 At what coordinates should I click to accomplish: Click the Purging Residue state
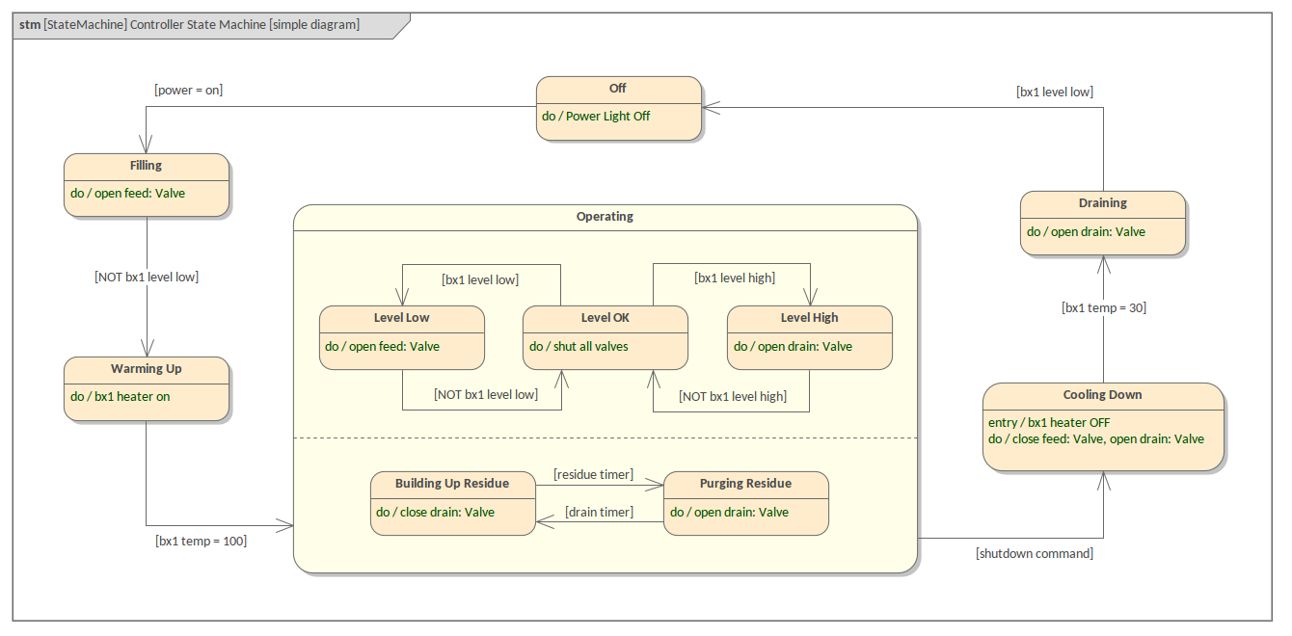pos(745,504)
